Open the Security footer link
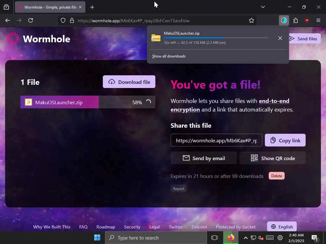This screenshot has height=244, width=326. click(132, 227)
